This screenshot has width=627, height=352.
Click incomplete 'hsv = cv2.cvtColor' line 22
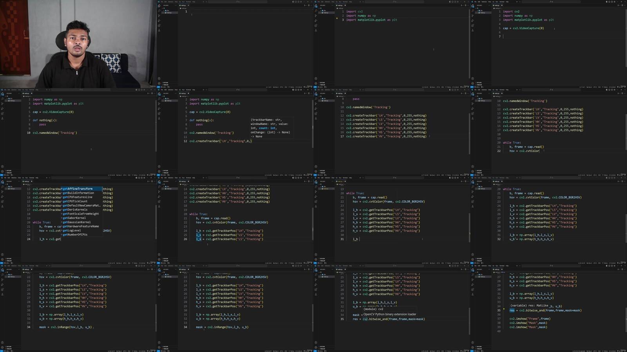tap(524, 151)
